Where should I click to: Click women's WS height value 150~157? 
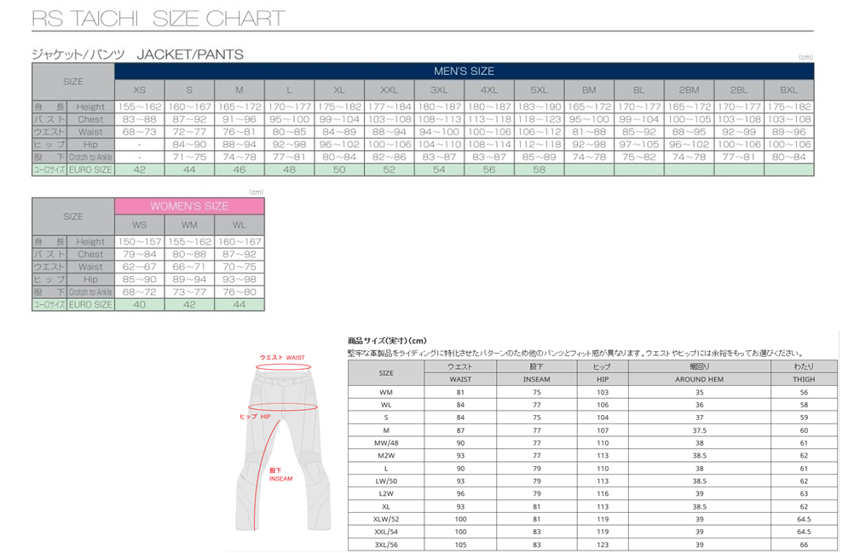[139, 242]
